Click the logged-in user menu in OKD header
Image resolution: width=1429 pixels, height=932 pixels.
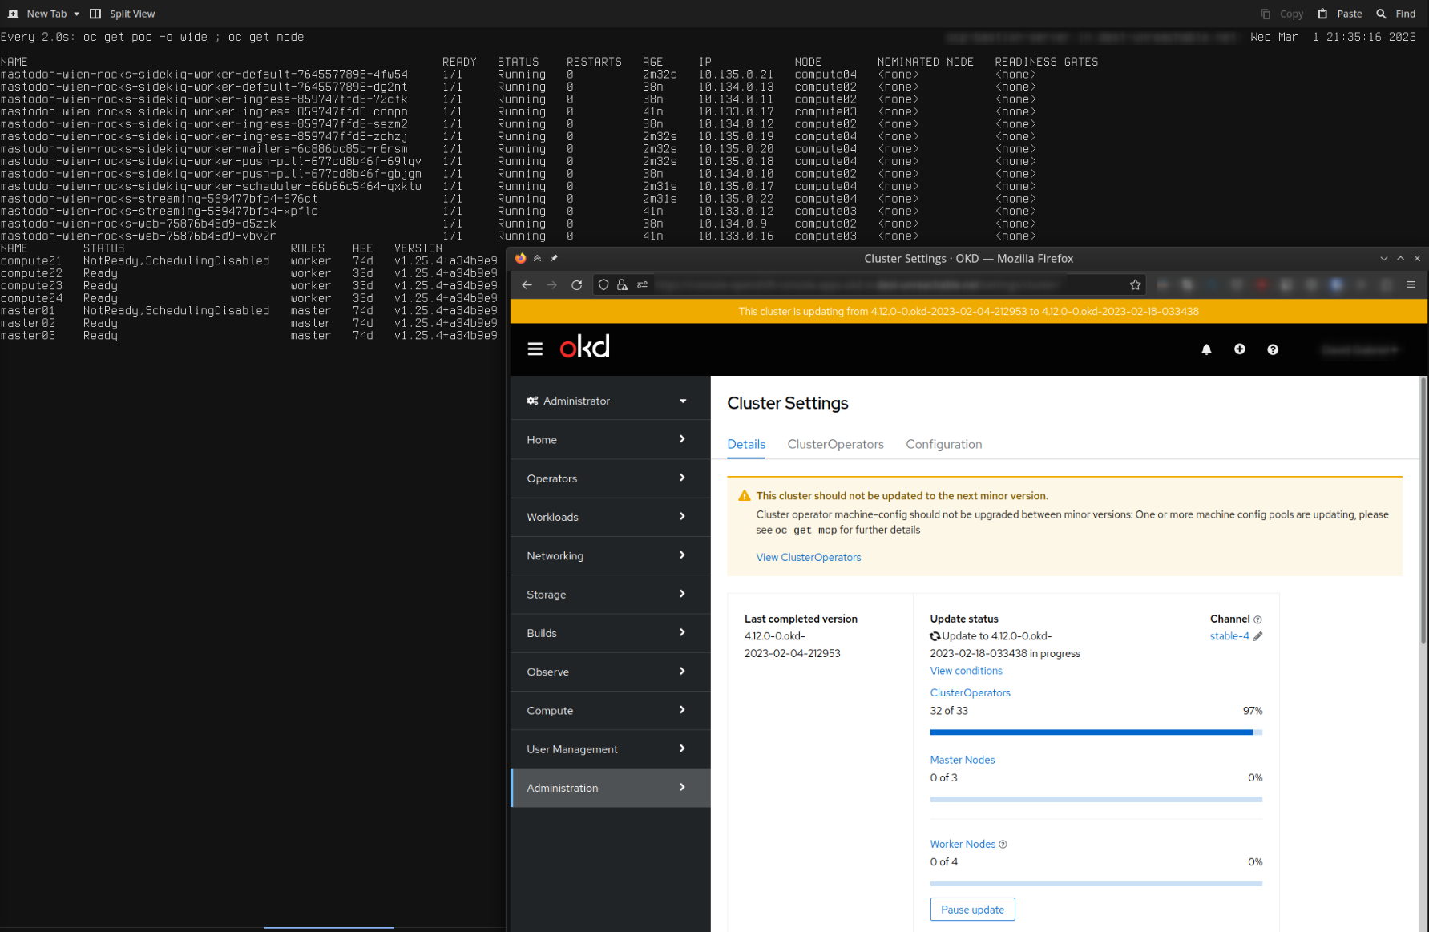click(x=1360, y=349)
